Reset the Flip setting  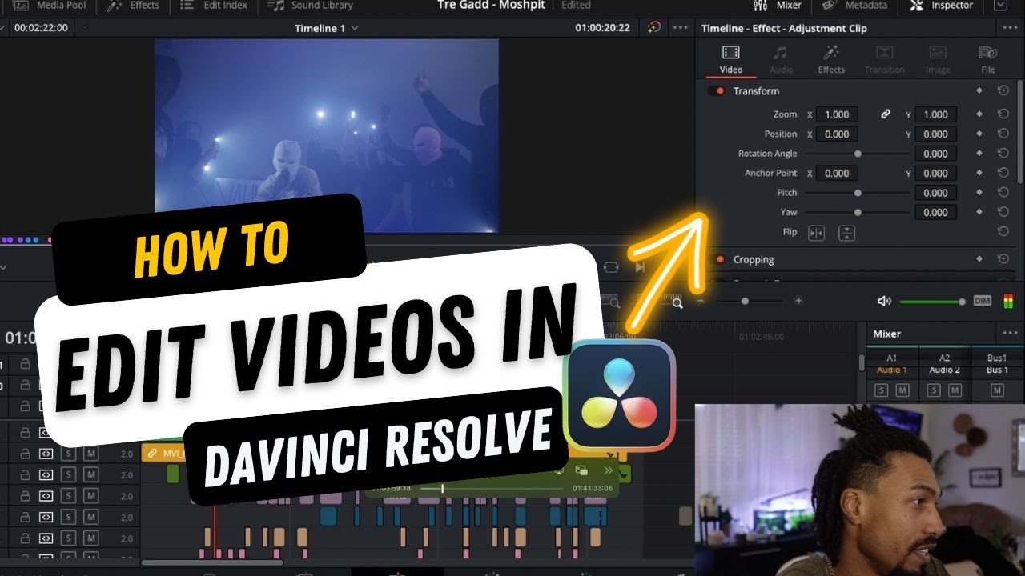click(x=1003, y=232)
